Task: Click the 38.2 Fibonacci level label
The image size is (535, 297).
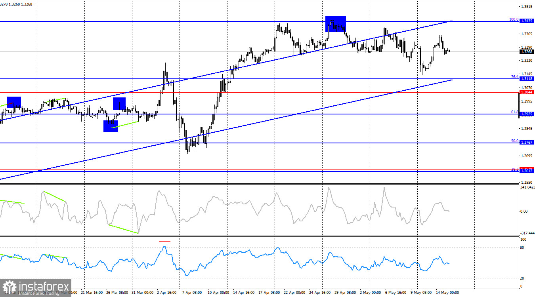Action: coord(515,169)
